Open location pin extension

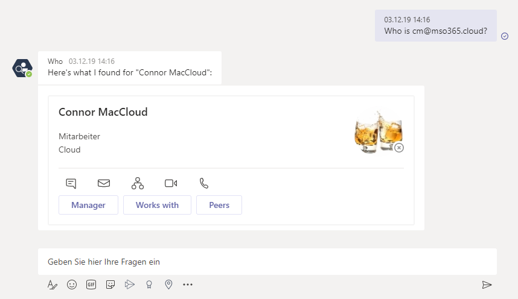click(x=168, y=285)
